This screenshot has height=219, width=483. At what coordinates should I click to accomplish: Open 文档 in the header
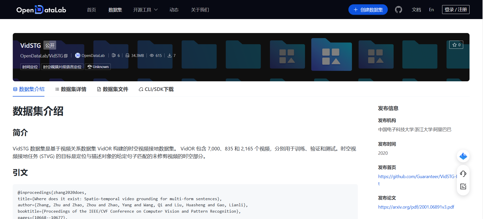[x=416, y=10]
